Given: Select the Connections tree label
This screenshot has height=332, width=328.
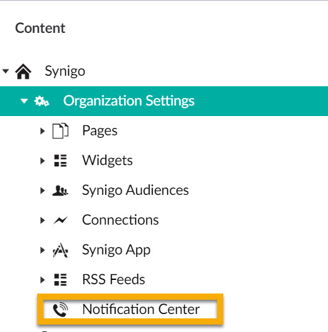Looking at the screenshot, I should tap(120, 220).
